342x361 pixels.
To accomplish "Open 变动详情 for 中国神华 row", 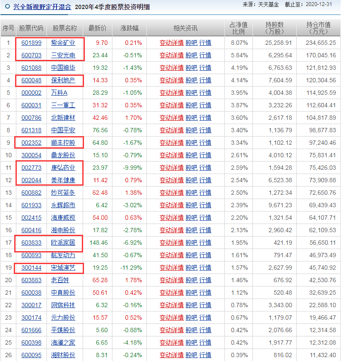I will pyautogui.click(x=172, y=68).
